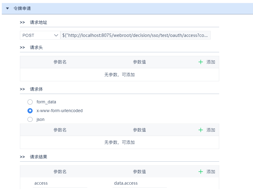Collapse the 令牌申请 section triangle
Screen dimensions: 253x194
tap(8, 8)
